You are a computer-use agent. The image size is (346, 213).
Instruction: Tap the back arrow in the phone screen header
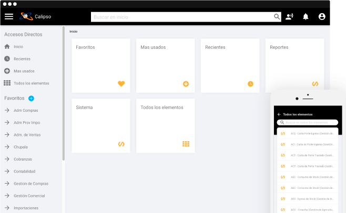tap(279, 114)
